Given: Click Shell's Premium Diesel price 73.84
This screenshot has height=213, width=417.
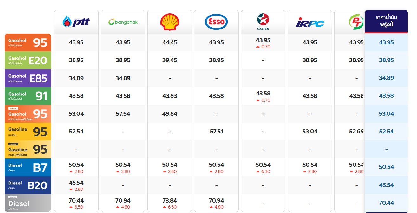Looking at the screenshot, I should (x=170, y=201).
